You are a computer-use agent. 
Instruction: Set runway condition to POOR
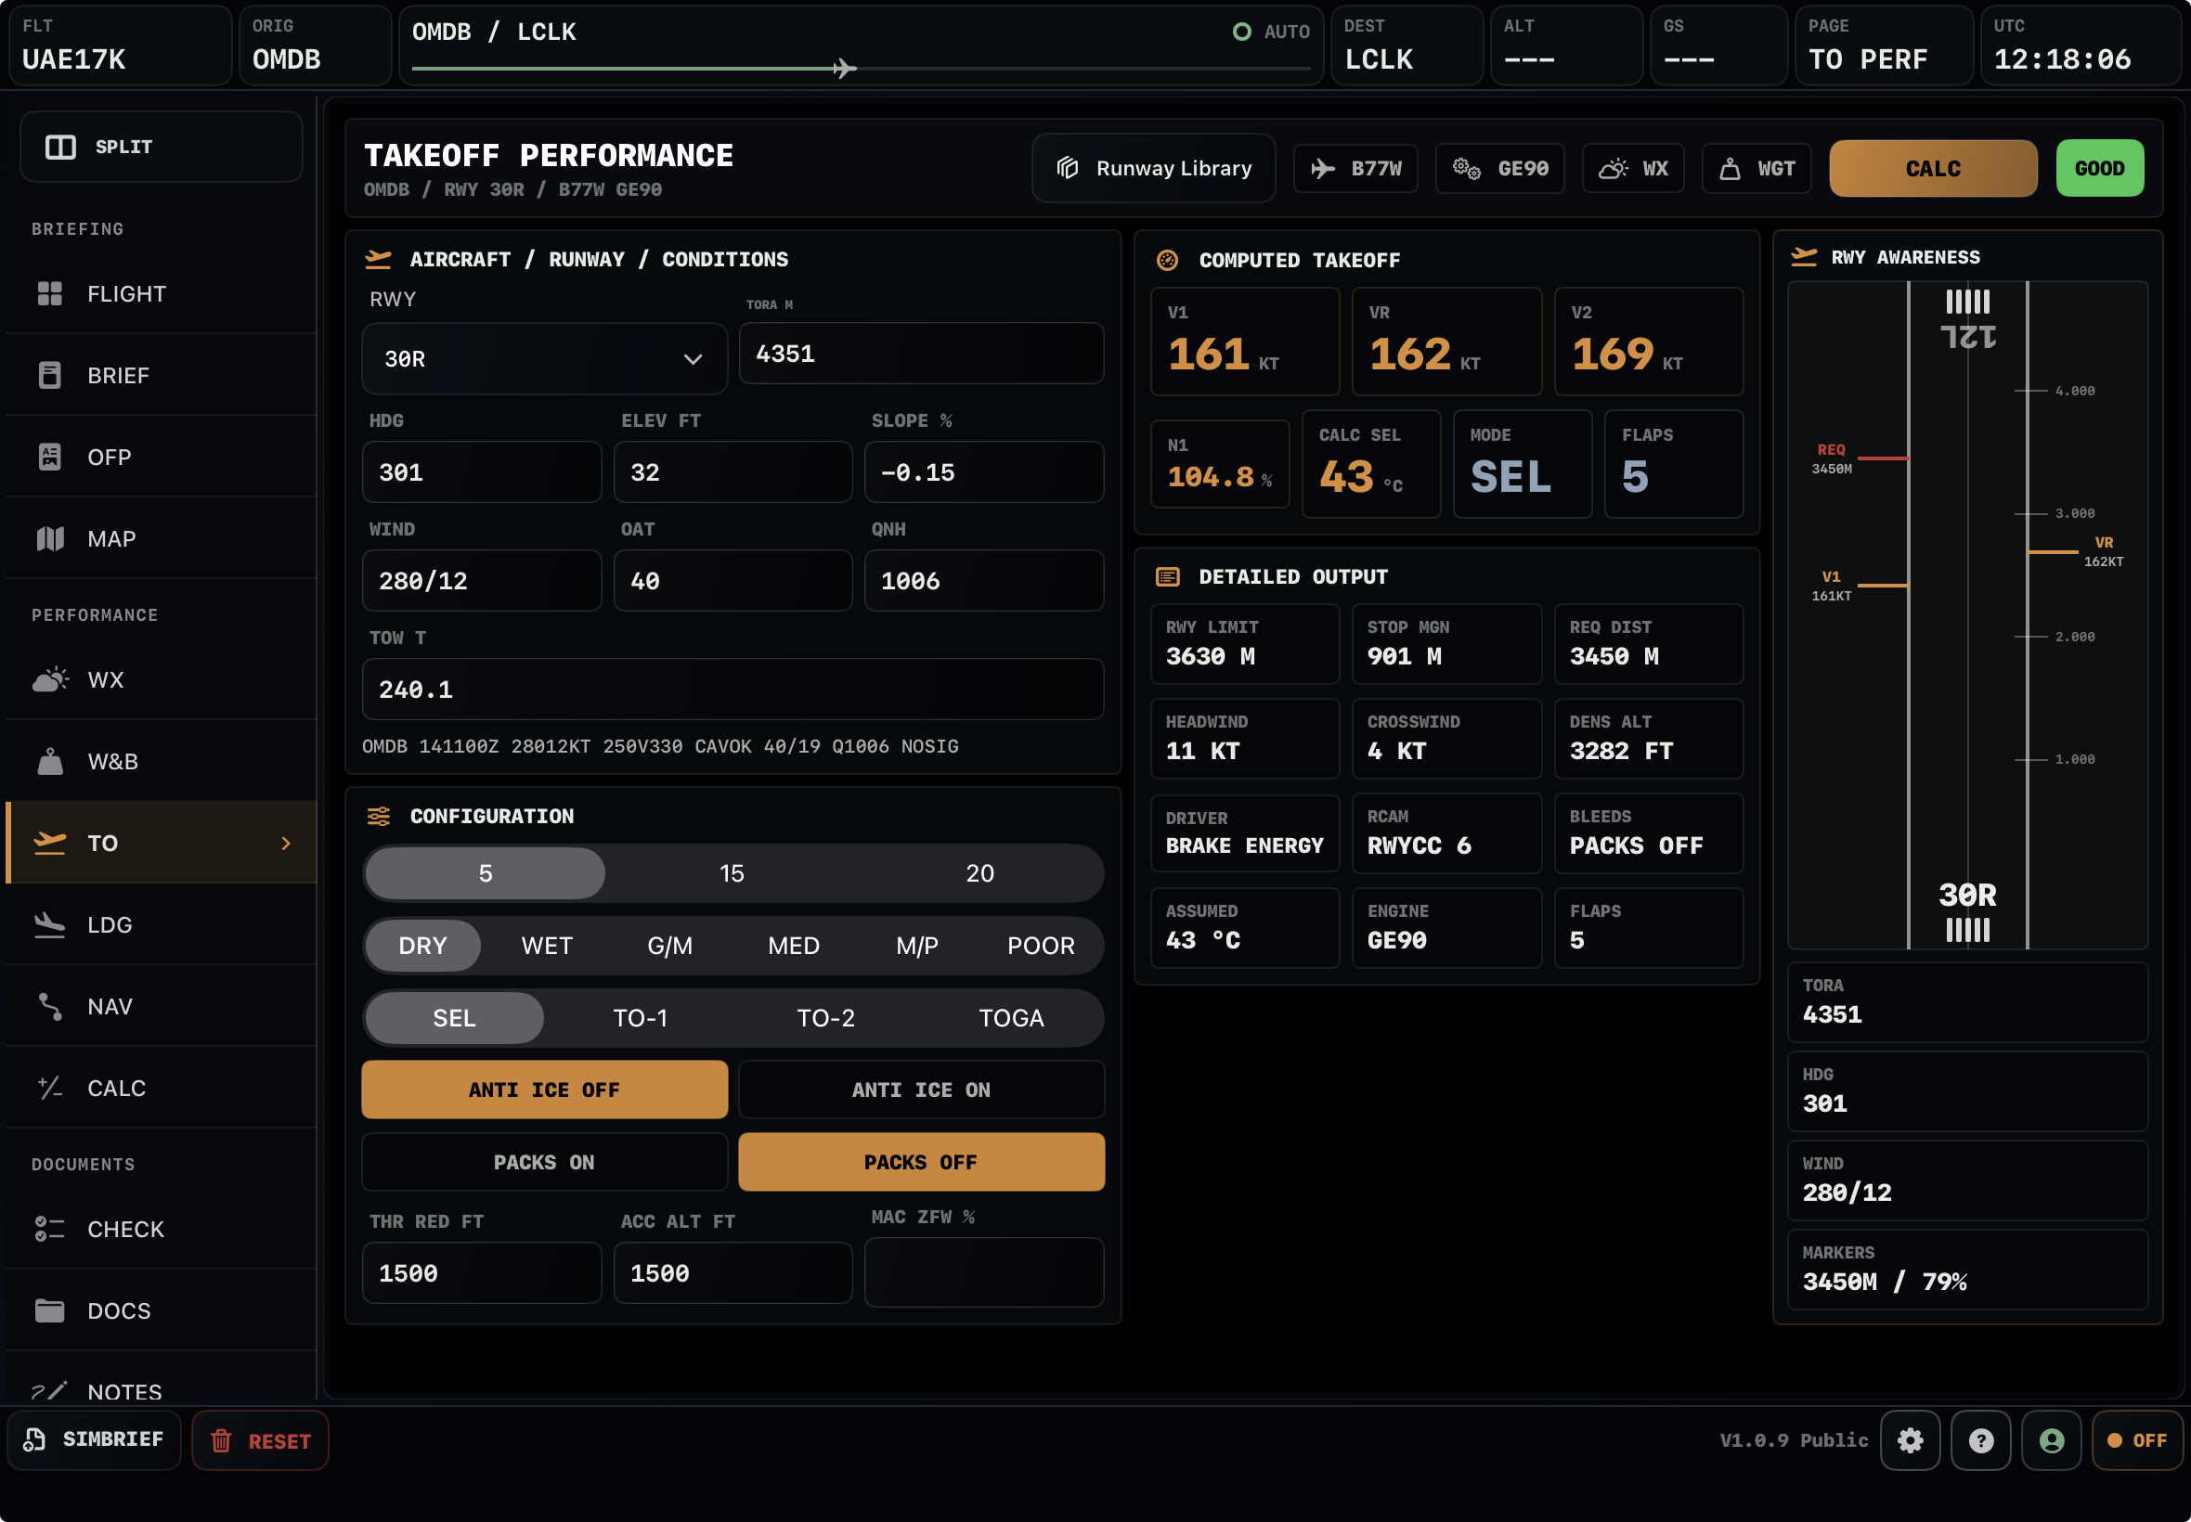tap(1041, 946)
